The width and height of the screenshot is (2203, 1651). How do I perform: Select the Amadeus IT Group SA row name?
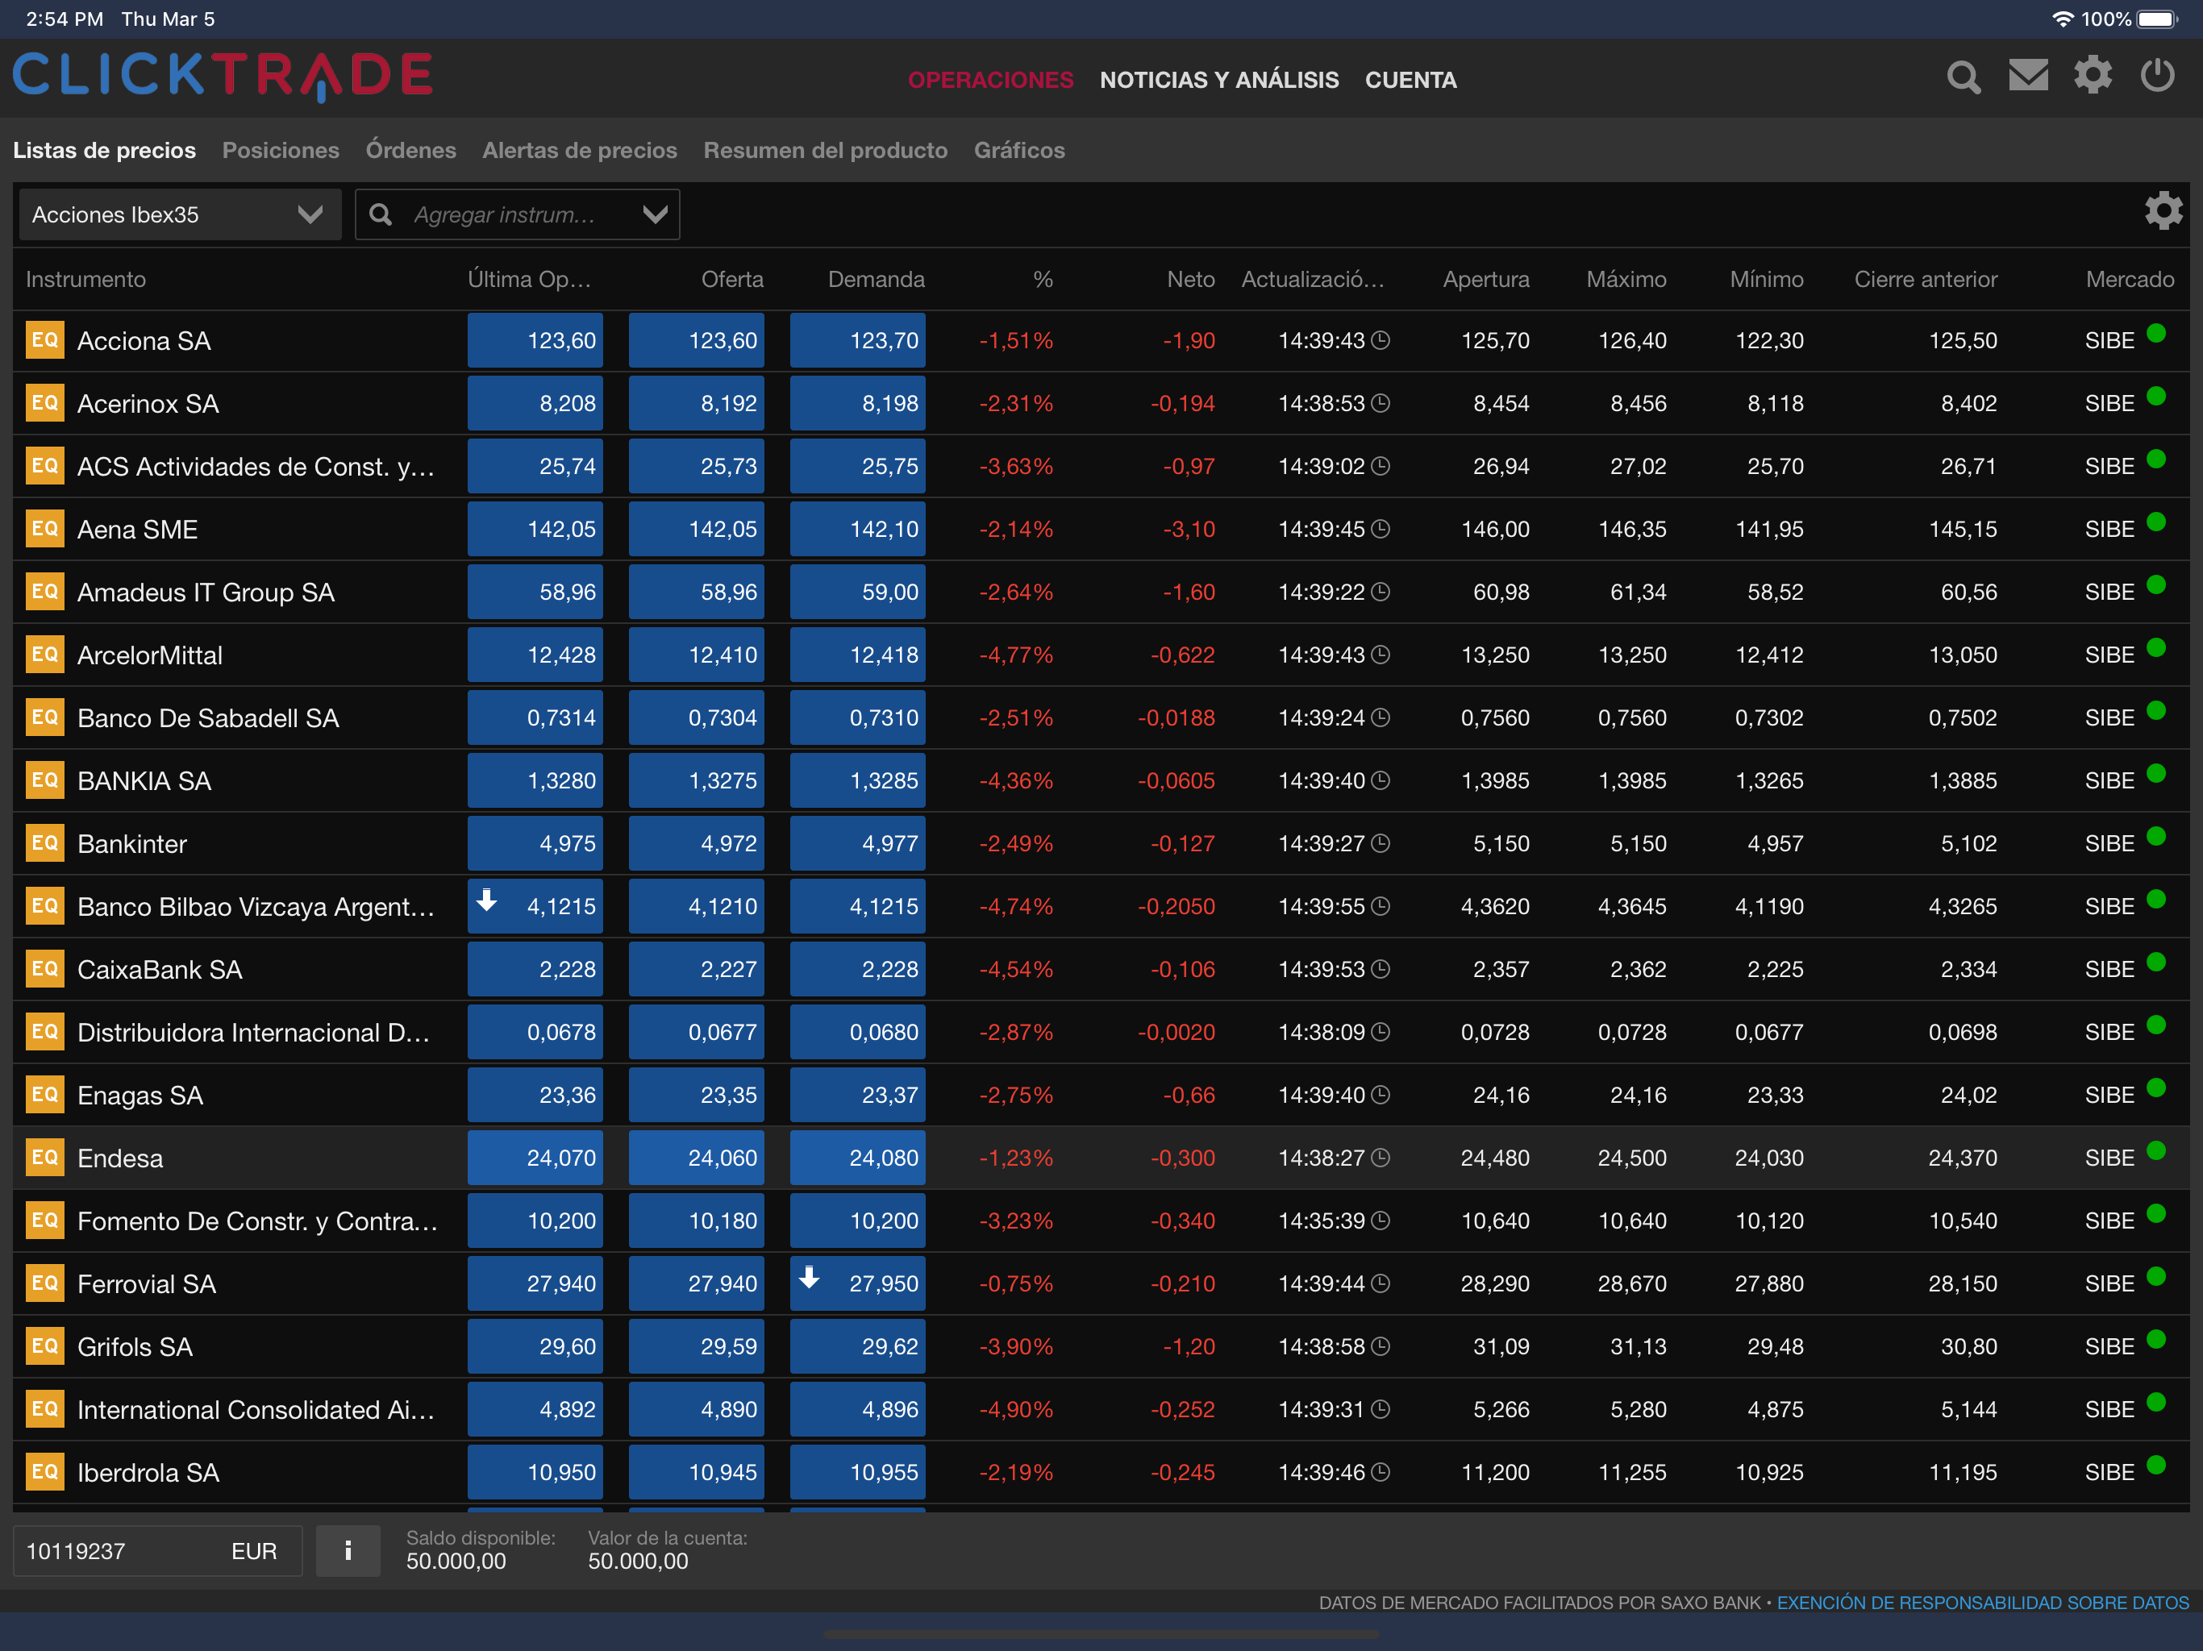click(x=205, y=593)
